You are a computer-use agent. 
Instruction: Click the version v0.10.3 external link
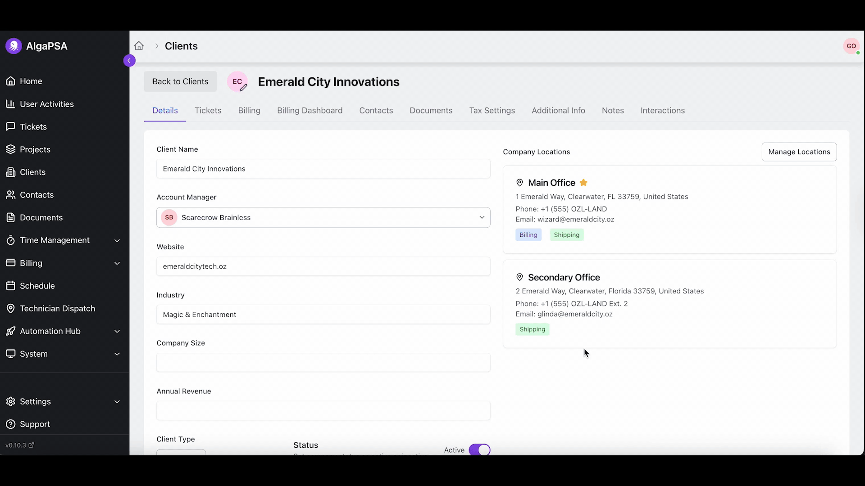pos(20,445)
